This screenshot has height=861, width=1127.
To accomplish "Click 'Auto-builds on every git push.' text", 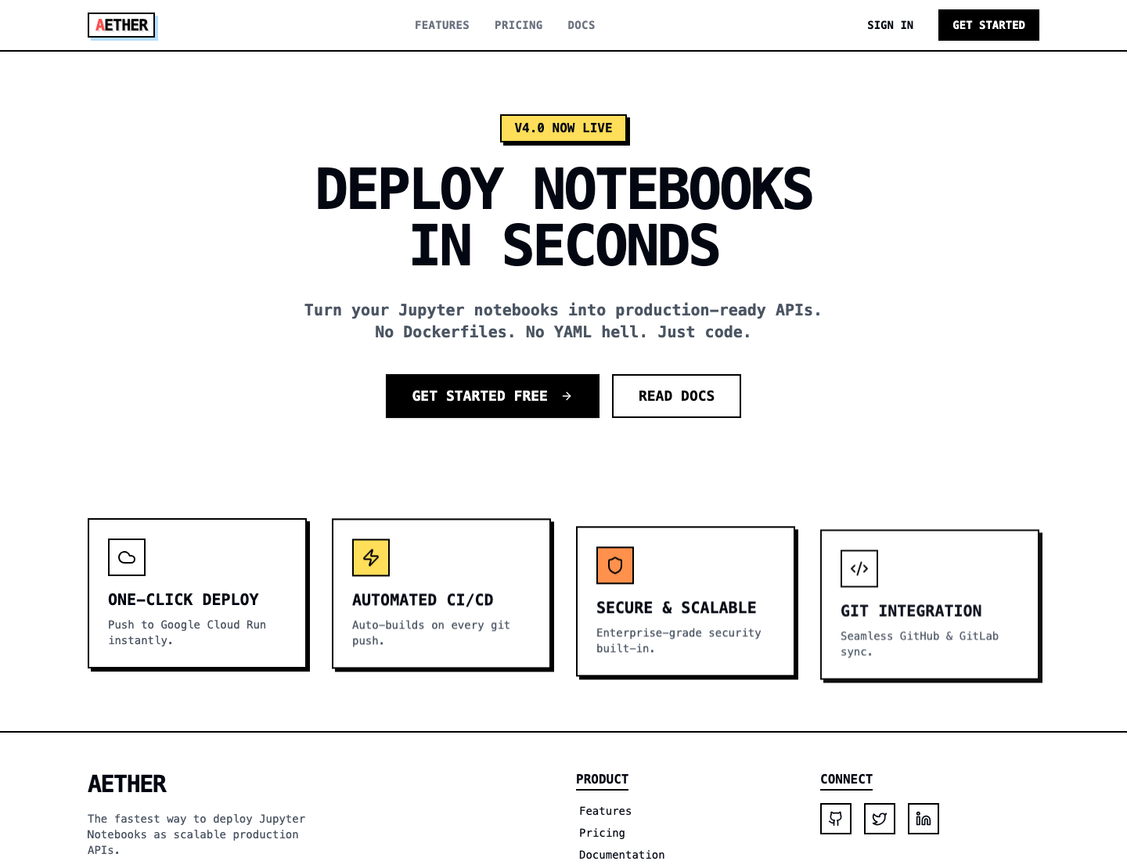I will (431, 632).
